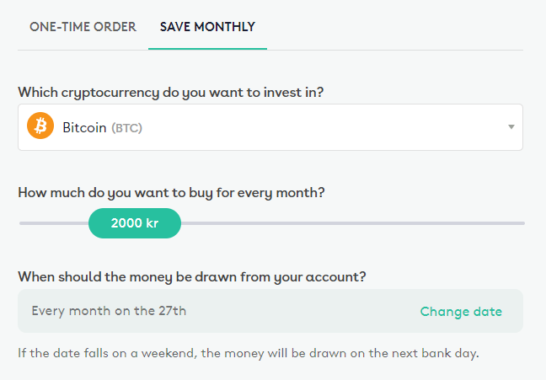This screenshot has width=546, height=380.
Task: Switch to the ONE-TIME ORDER tab
Action: 83,27
